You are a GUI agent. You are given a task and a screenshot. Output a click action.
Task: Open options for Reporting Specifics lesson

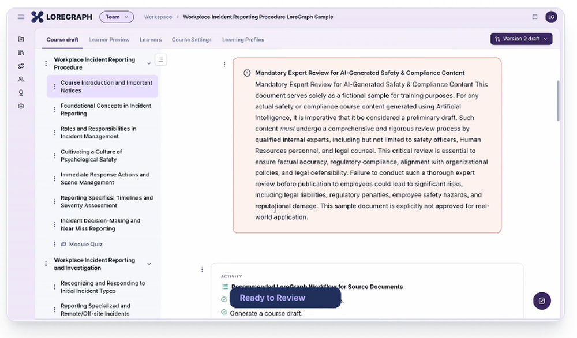tap(55, 201)
